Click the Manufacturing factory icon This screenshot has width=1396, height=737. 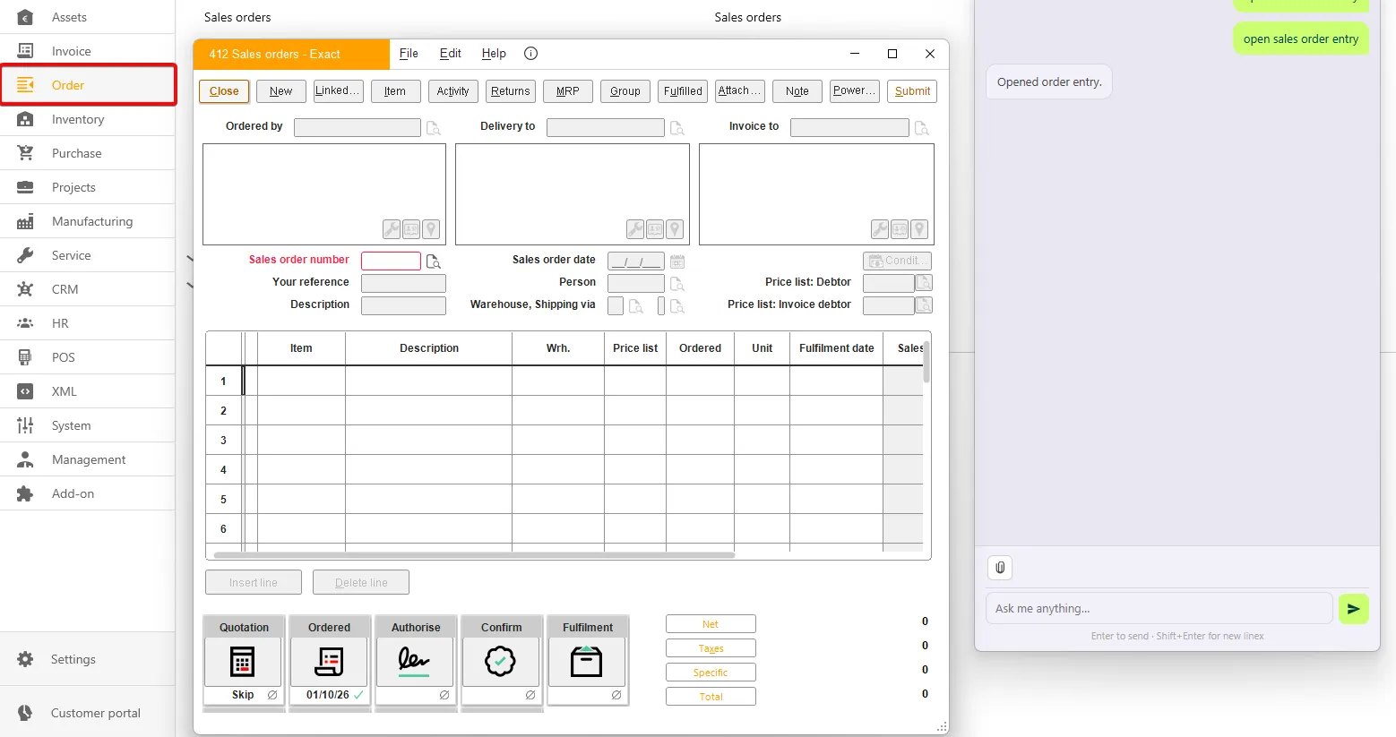coord(25,221)
